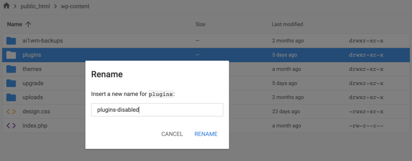Select the ai1wm-backups row name
The width and height of the screenshot is (412, 161).
[x=43, y=41]
